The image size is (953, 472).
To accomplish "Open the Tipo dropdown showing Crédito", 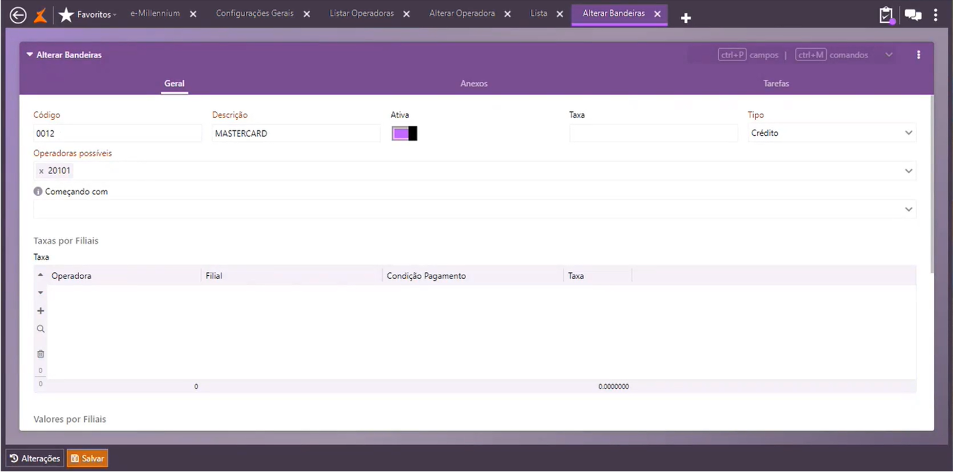I will pos(832,133).
